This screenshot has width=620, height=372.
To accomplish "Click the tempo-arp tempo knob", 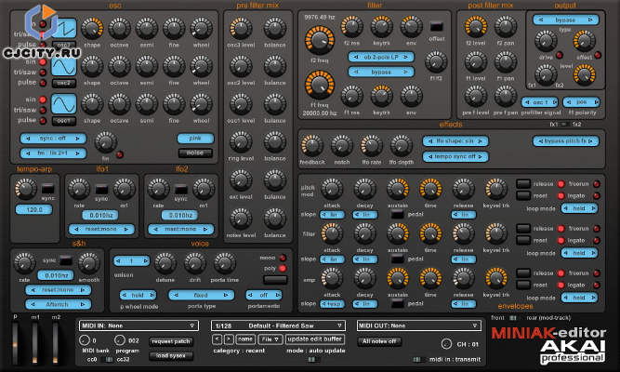I will (x=26, y=188).
